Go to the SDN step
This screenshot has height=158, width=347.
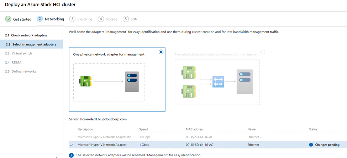click(x=130, y=19)
